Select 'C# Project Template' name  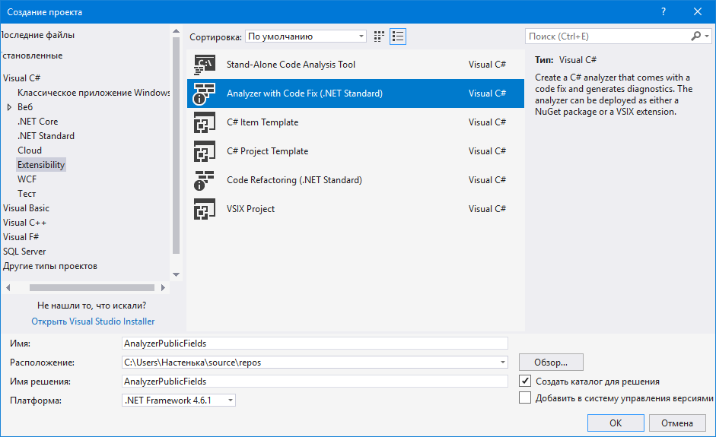tap(268, 151)
